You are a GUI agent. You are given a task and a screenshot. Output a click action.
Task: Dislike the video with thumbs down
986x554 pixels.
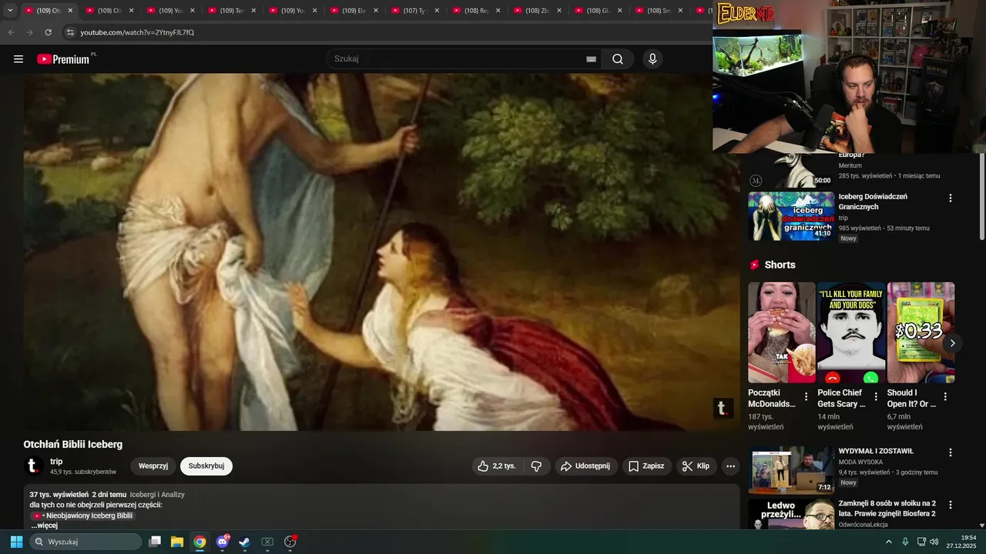[x=536, y=466]
